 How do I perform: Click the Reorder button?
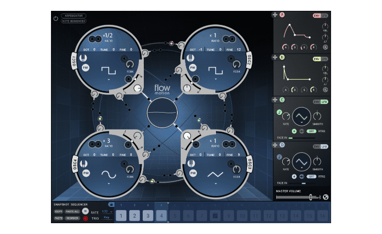point(72,218)
